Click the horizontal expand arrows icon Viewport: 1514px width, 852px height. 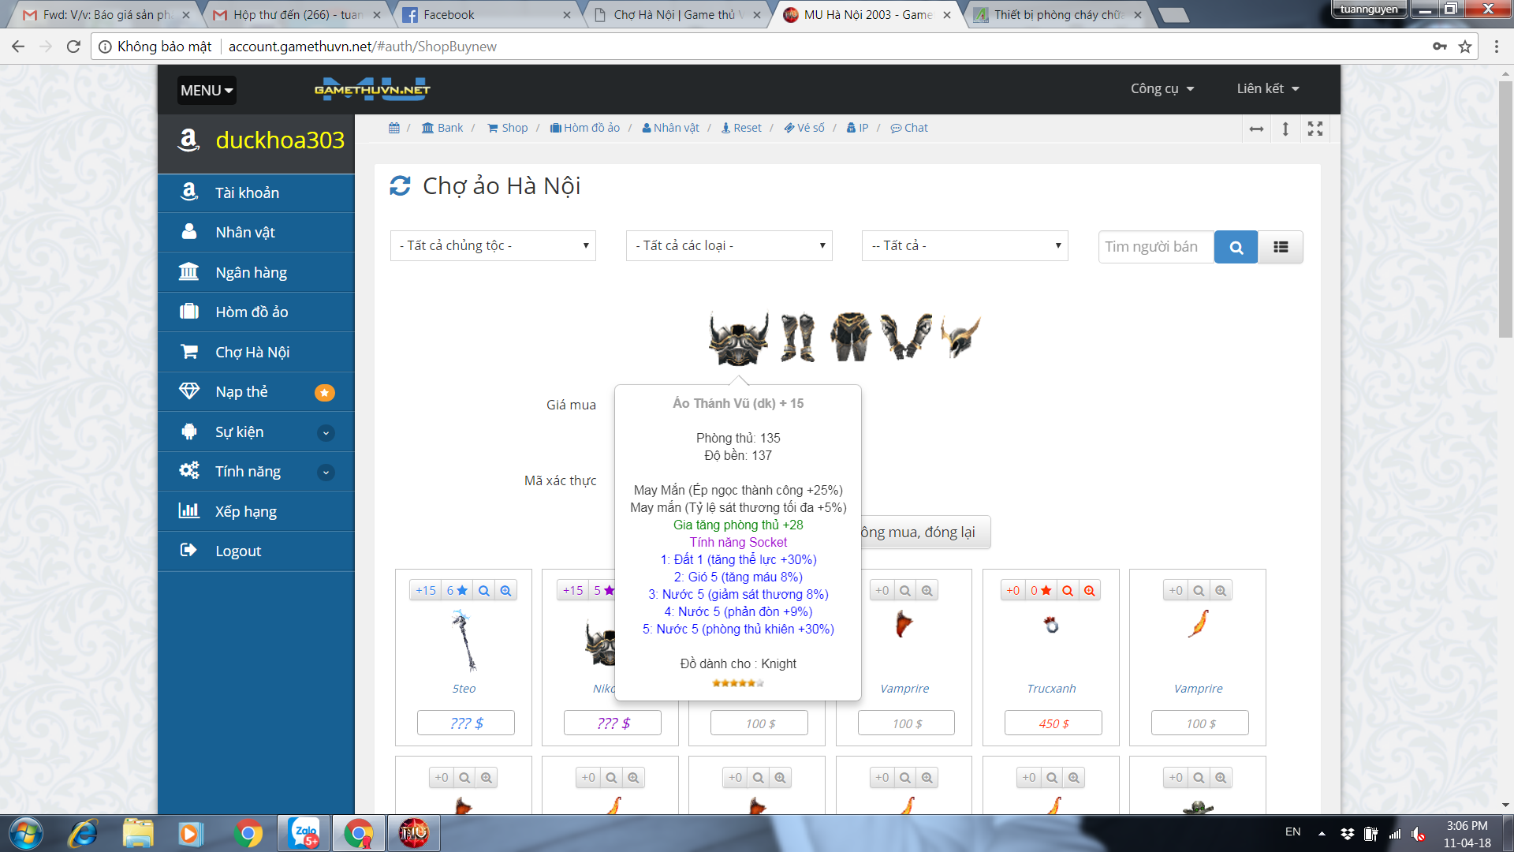pyautogui.click(x=1256, y=129)
